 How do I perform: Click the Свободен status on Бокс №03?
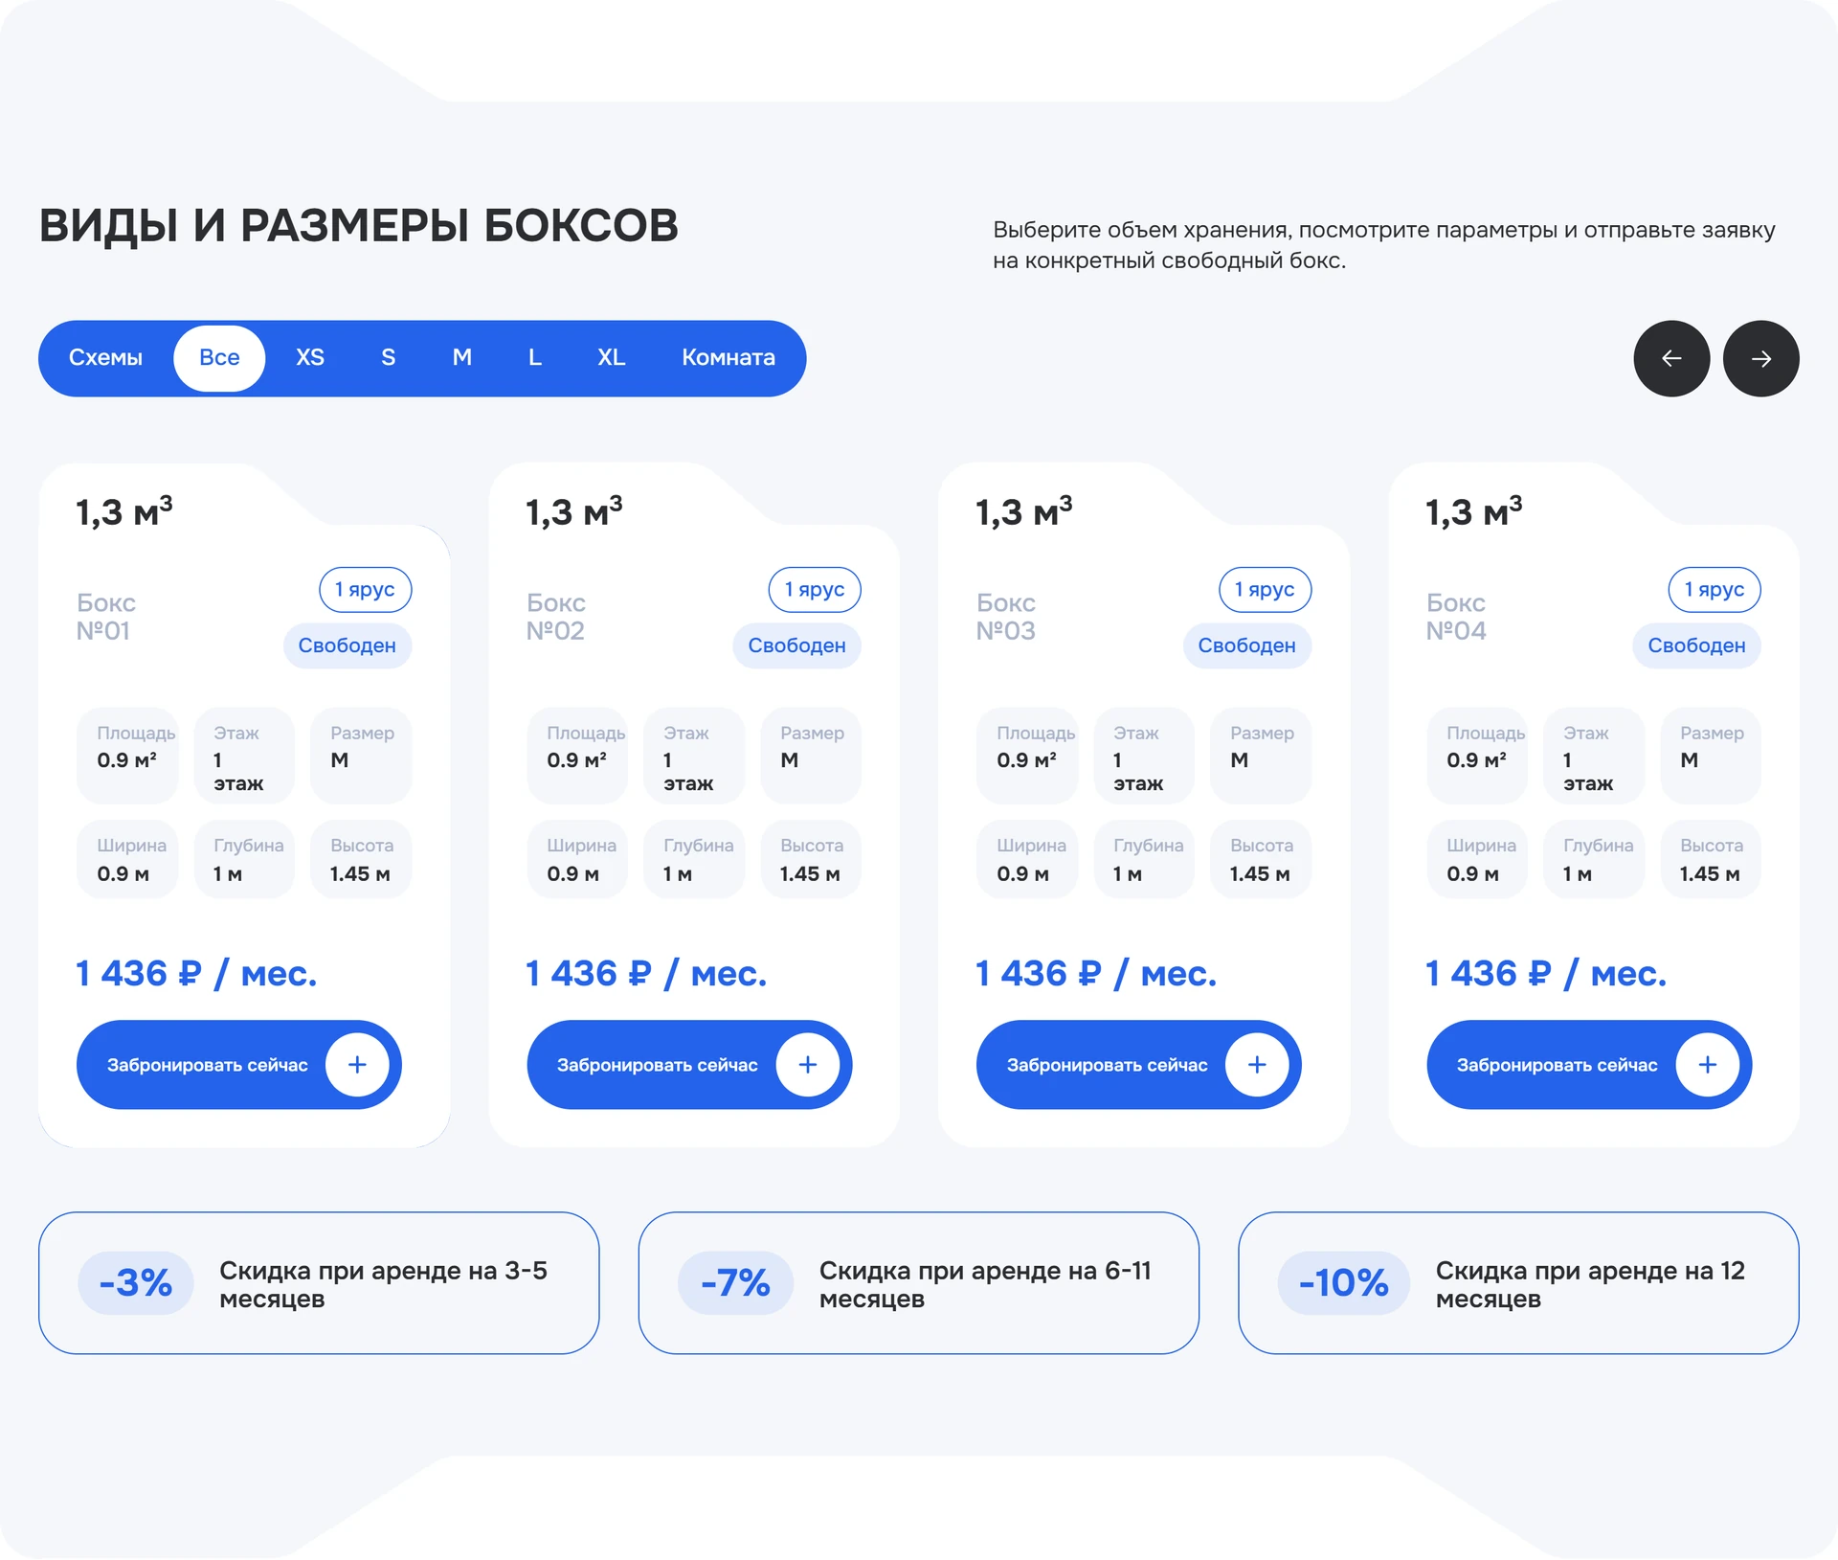click(1247, 645)
